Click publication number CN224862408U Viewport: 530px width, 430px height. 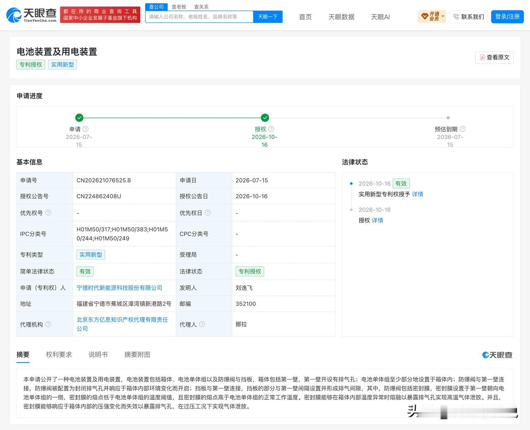tap(99, 196)
